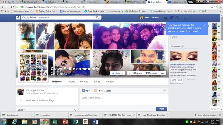The width and height of the screenshot is (223, 125).
Task: Expand the account settings arrow in top bar
Action: 190,18
